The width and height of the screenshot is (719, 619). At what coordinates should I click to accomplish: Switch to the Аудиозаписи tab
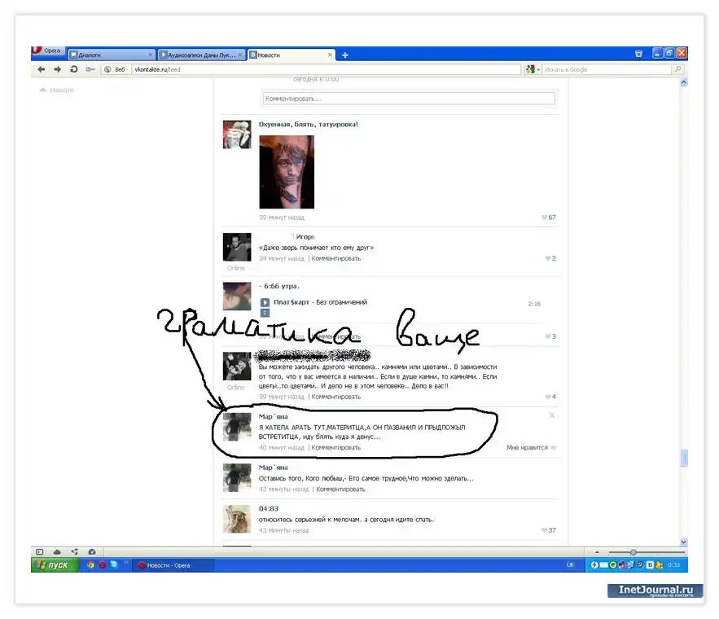[199, 55]
